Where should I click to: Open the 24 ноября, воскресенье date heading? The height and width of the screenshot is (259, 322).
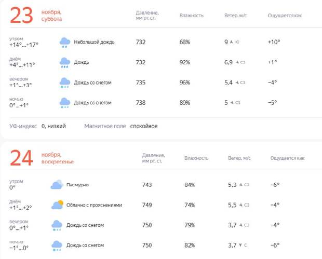tap(42, 158)
